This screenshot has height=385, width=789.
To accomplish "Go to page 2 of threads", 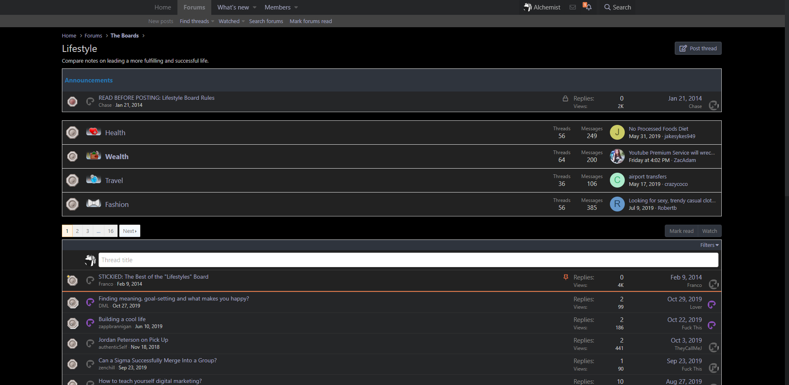I will [x=77, y=231].
